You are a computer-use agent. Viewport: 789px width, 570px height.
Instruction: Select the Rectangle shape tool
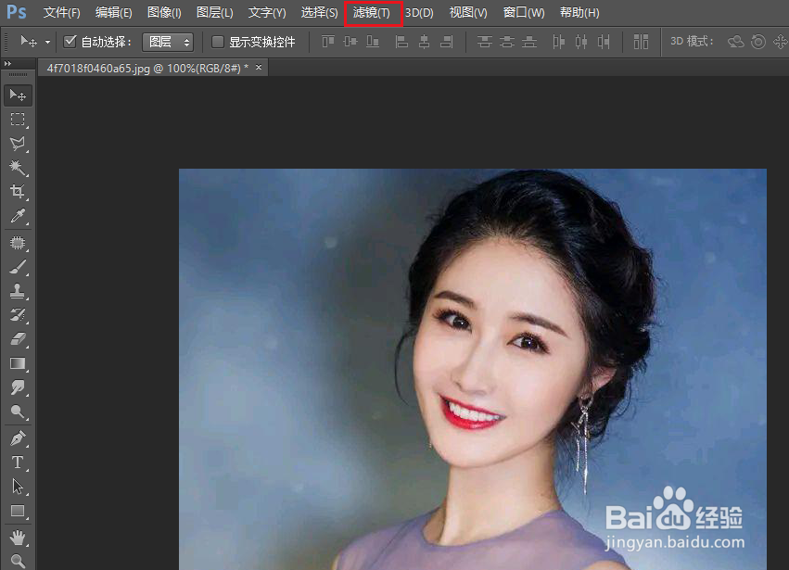click(x=19, y=511)
